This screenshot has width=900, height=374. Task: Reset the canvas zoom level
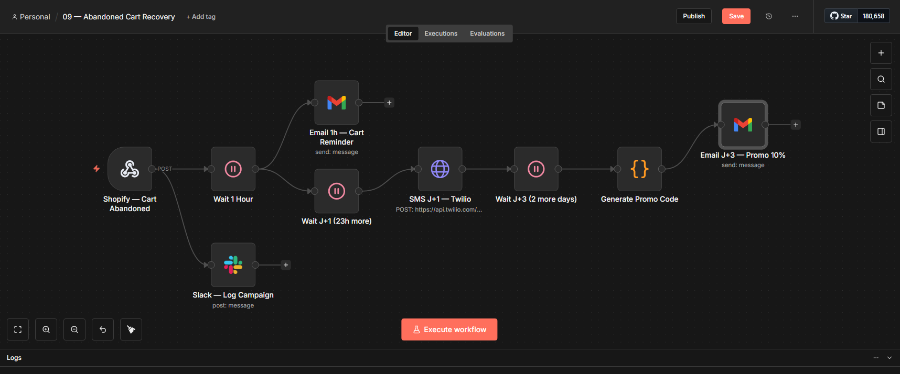coord(103,329)
